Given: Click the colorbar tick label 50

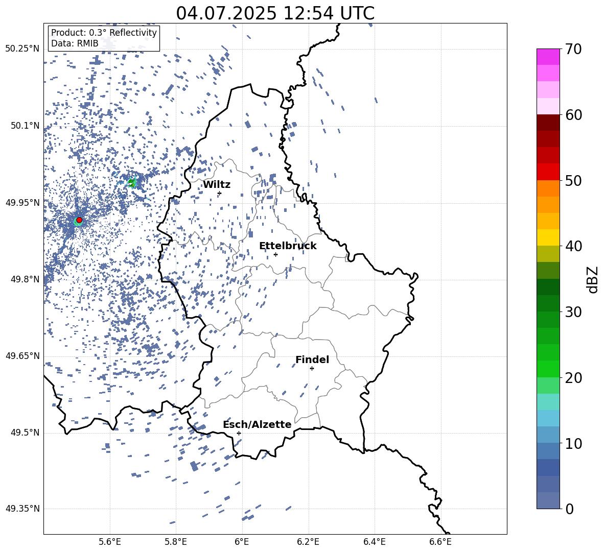Looking at the screenshot, I should click(573, 181).
